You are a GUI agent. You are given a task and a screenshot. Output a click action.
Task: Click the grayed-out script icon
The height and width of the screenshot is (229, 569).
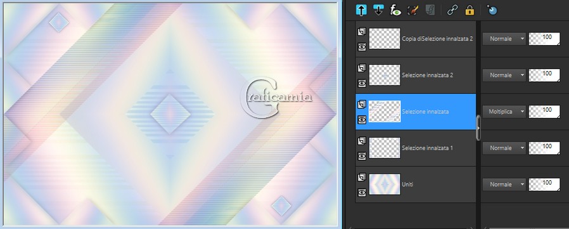(x=430, y=10)
